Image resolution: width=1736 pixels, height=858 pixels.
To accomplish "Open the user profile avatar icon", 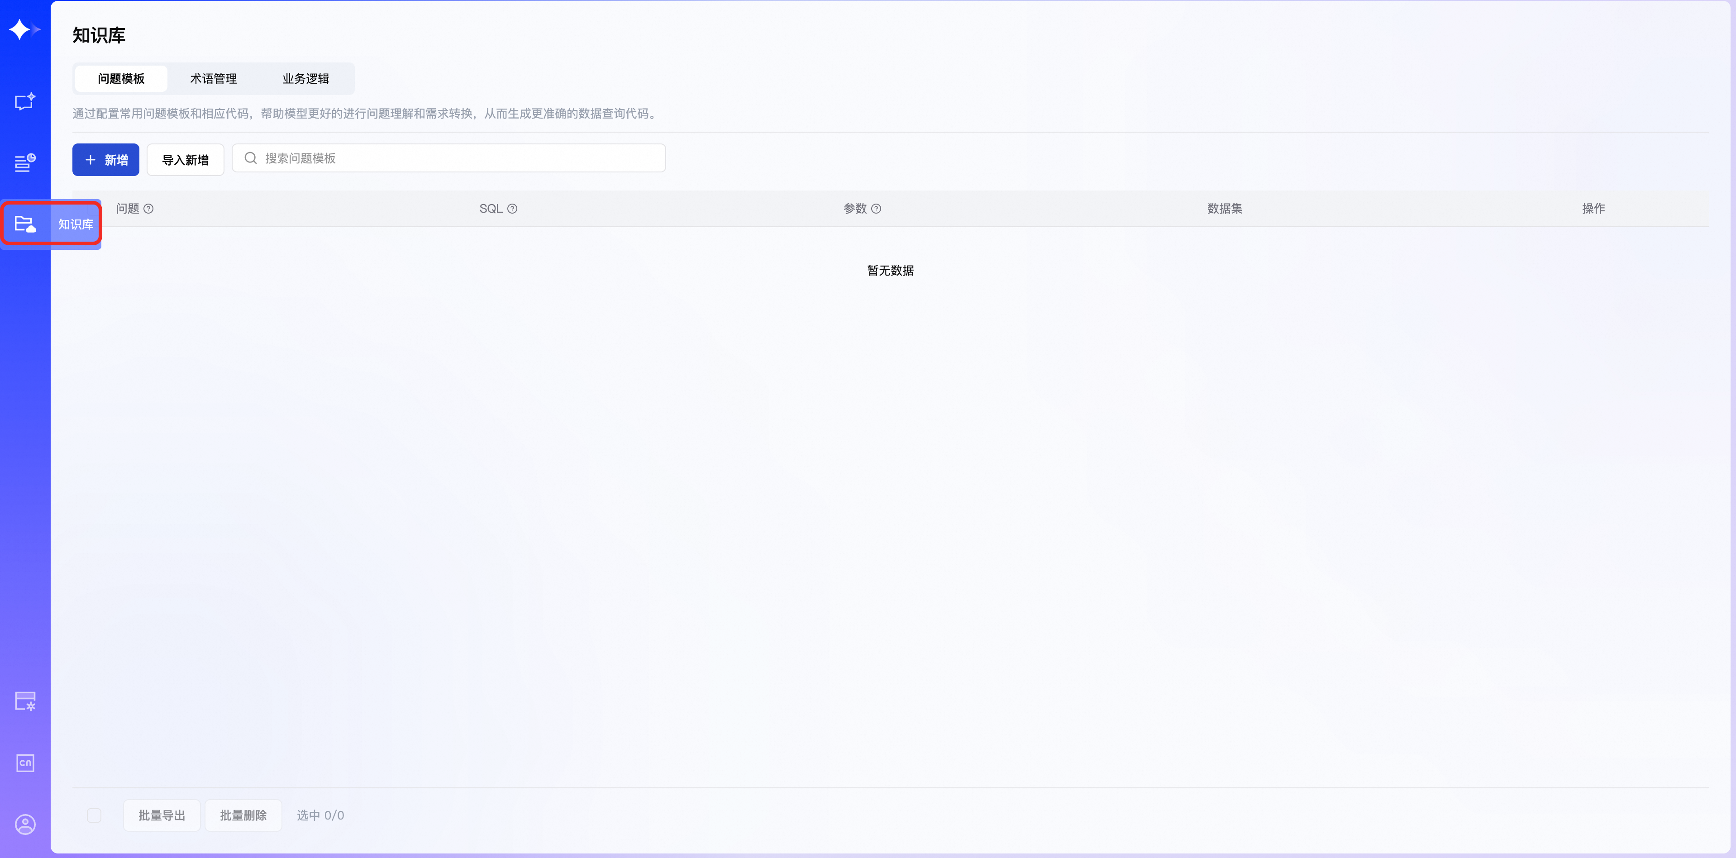I will tap(25, 825).
